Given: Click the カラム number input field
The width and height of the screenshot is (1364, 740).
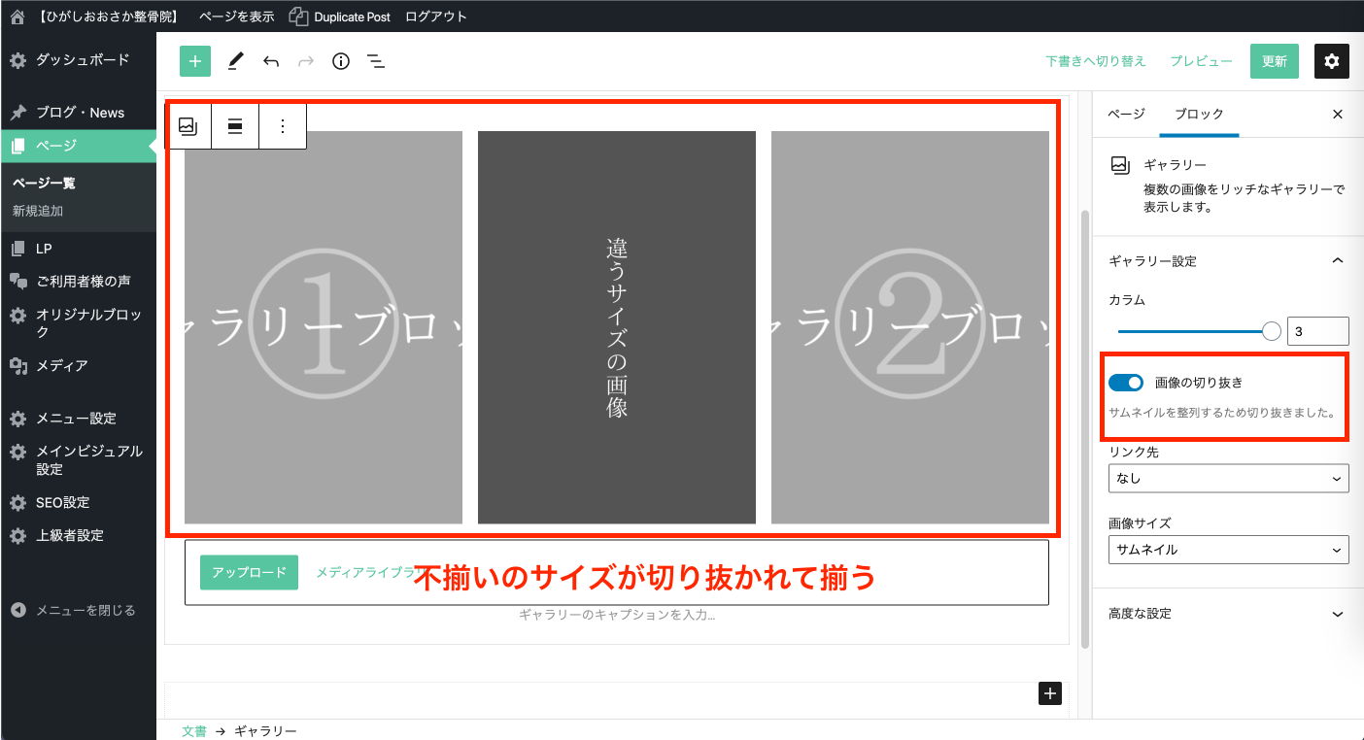Looking at the screenshot, I should 1316,331.
